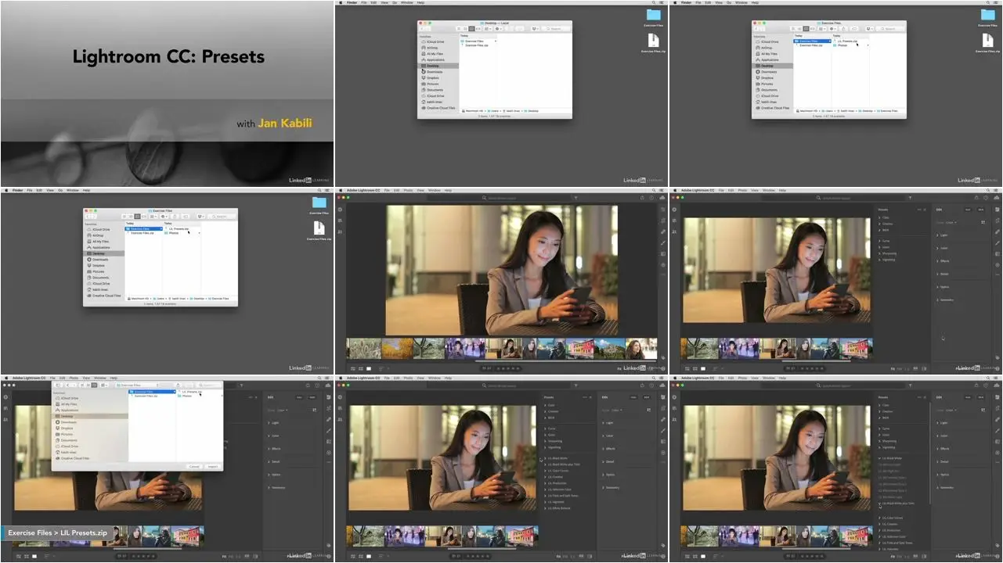Switch to Square Grid view in center Lightroom frame
This screenshot has height=563, width=1003.
(x=360, y=368)
